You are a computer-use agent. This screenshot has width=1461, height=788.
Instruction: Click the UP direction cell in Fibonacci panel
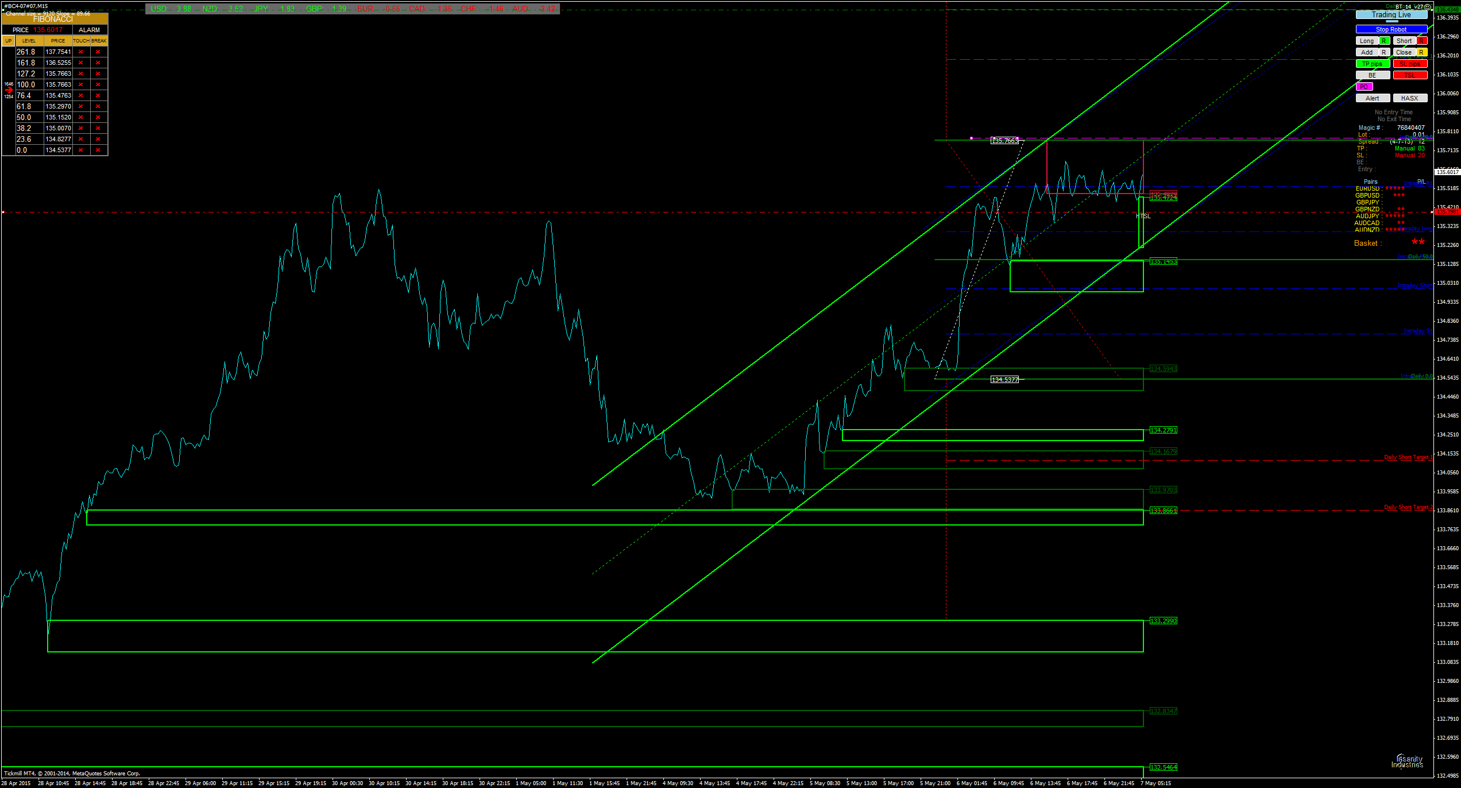coord(9,41)
